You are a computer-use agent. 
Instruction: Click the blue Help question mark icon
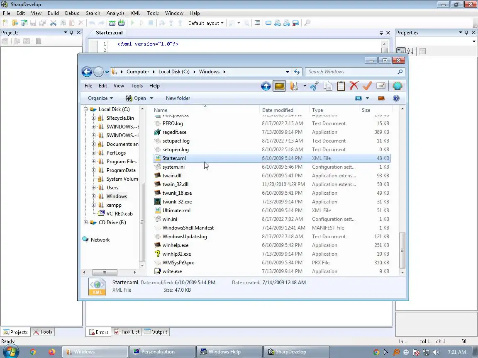pos(396,98)
